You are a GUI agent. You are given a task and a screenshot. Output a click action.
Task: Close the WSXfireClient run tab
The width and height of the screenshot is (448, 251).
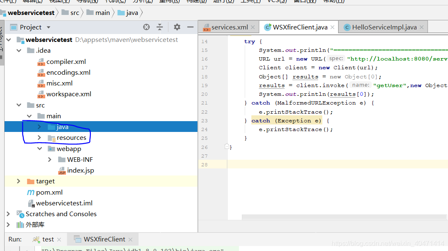(x=130, y=240)
